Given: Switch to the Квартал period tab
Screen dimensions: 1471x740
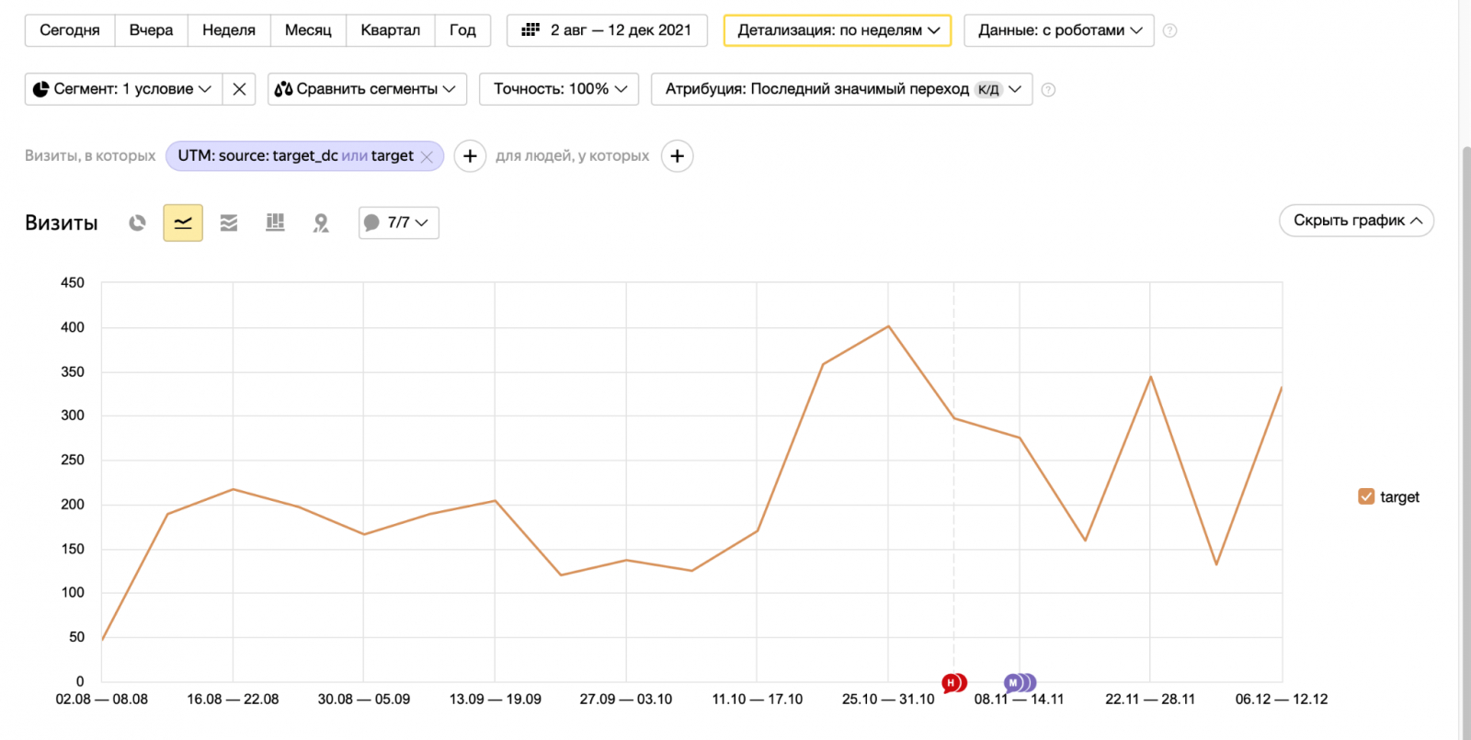Looking at the screenshot, I should (x=390, y=30).
